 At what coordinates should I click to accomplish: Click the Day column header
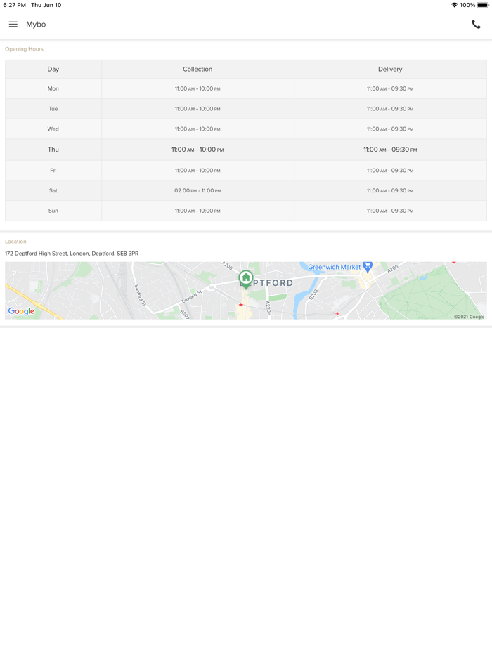(53, 69)
